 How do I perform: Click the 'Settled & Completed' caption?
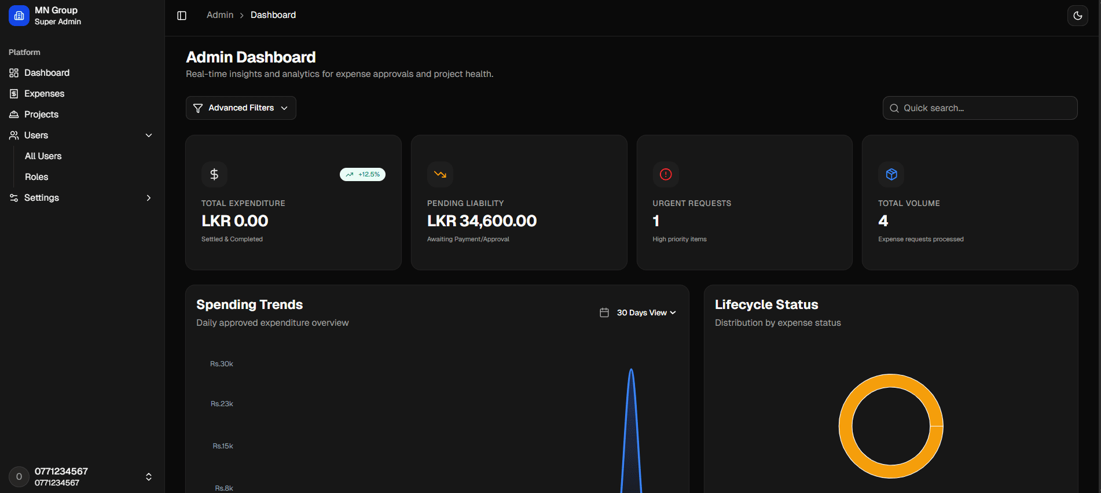coord(232,239)
